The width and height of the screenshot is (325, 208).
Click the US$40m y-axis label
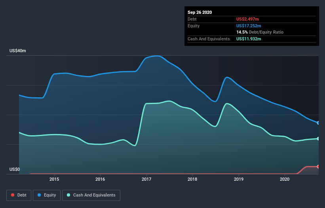coord(18,51)
